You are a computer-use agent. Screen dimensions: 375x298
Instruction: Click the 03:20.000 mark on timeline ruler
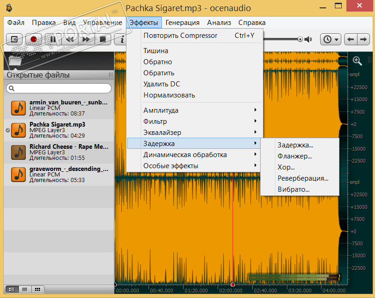(300, 291)
